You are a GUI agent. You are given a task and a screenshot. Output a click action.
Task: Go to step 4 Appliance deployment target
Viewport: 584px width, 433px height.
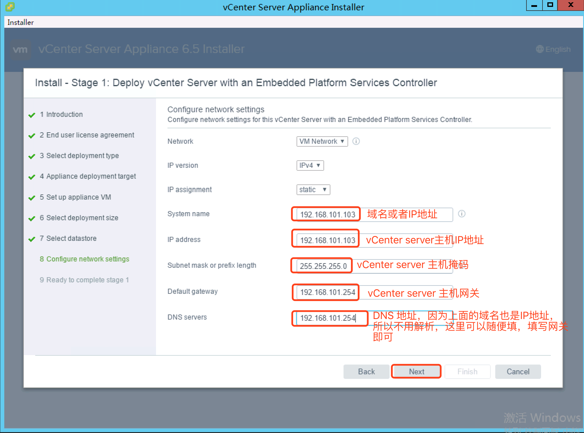88,176
